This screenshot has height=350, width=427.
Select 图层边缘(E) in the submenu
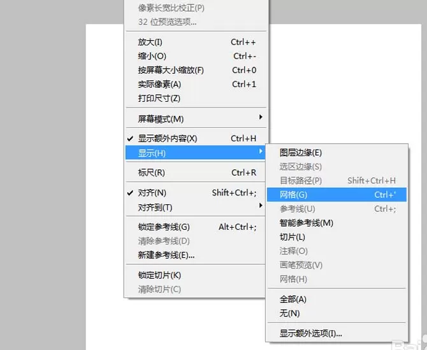click(x=337, y=153)
